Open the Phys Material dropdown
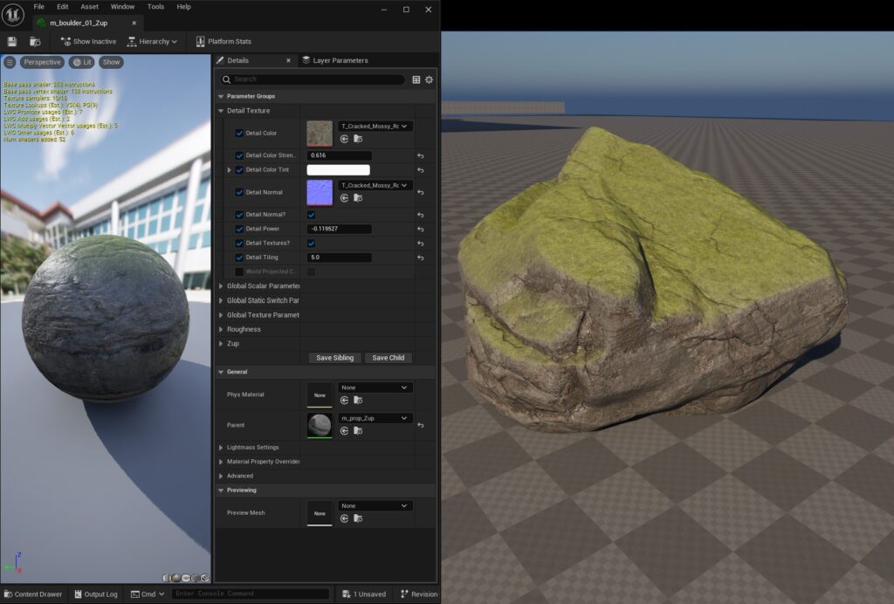The height and width of the screenshot is (604, 894). 375,387
